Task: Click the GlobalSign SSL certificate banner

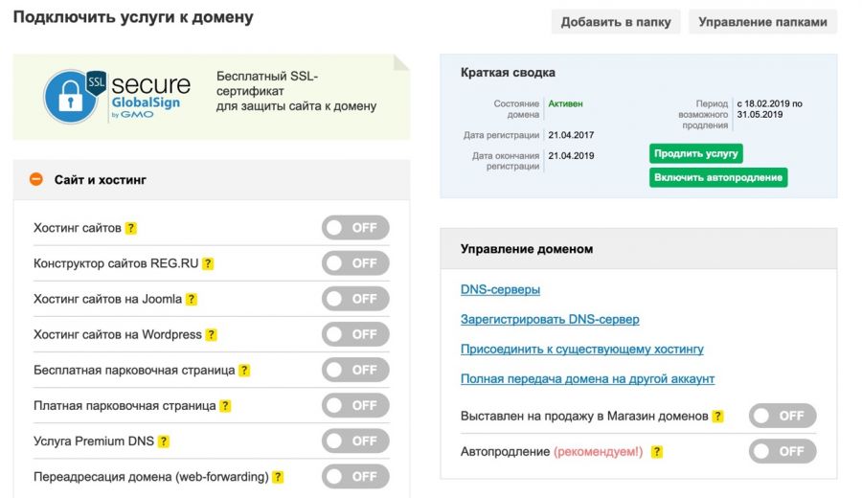Action: pos(211,97)
